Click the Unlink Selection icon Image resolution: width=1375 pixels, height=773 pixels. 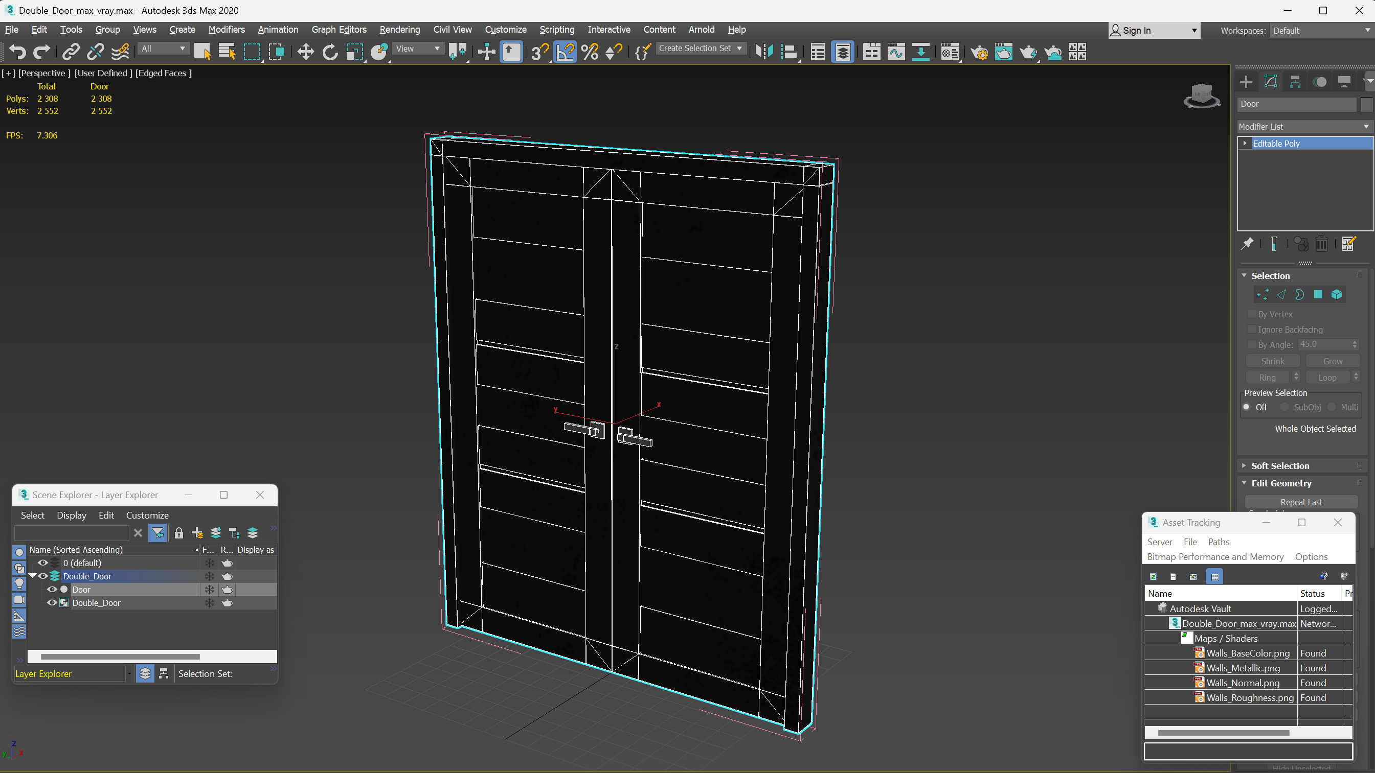(x=96, y=52)
